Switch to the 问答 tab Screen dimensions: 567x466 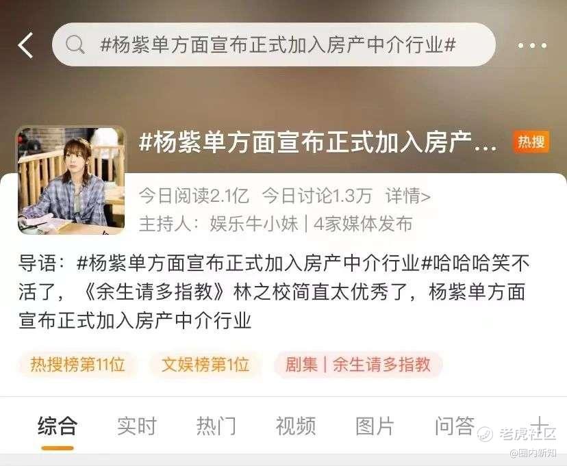pos(455,426)
